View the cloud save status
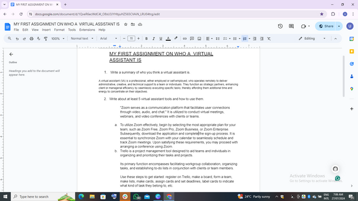This screenshot has height=201, width=358. [140, 25]
